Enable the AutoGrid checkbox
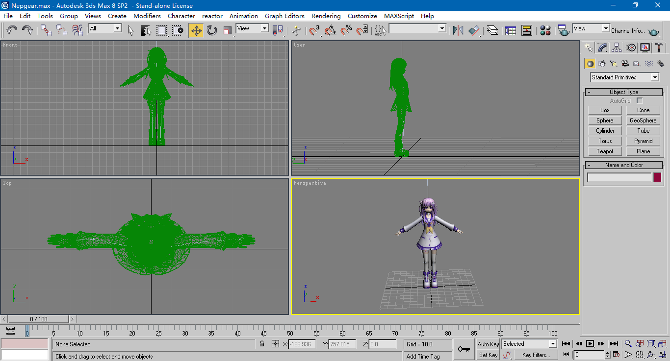Screen dimensions: 670x361 click(640, 100)
